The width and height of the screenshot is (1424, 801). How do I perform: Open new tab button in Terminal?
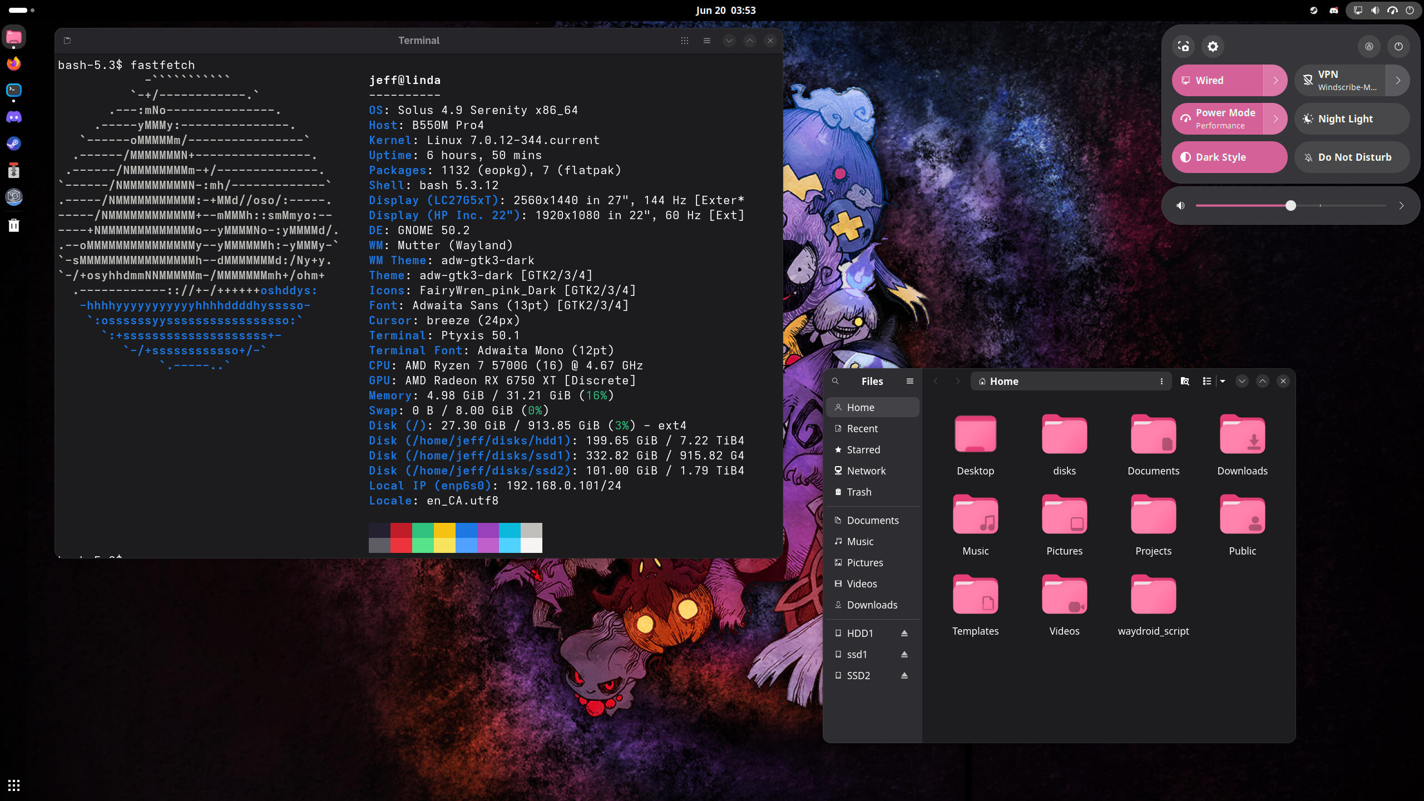tap(67, 40)
